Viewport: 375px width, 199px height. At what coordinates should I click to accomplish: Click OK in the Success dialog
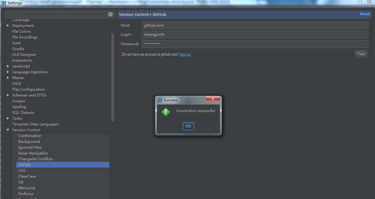188,126
